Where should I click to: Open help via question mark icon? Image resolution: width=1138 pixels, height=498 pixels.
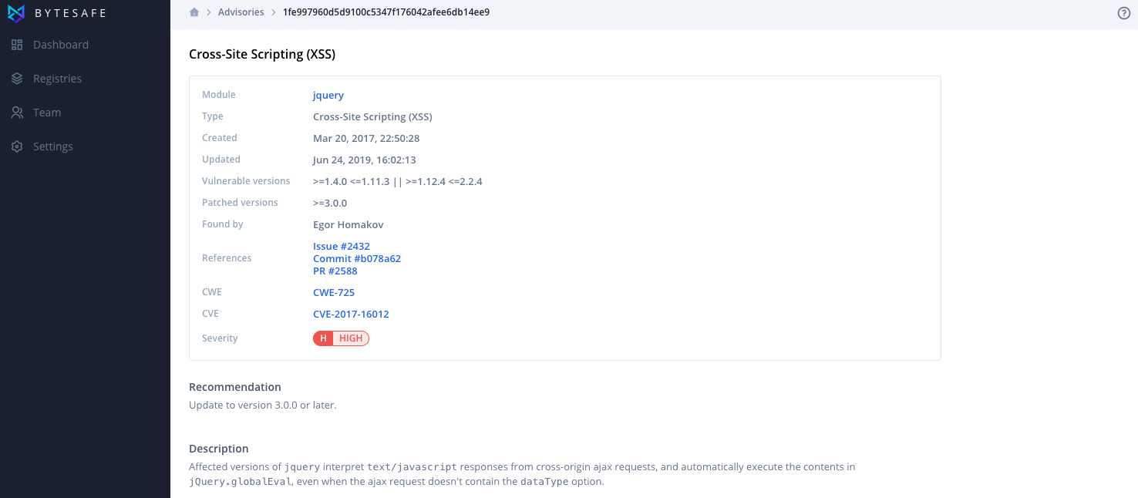[x=1124, y=13]
